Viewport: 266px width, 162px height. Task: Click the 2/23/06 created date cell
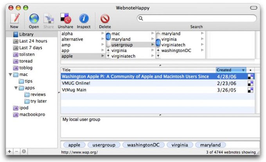226,84
